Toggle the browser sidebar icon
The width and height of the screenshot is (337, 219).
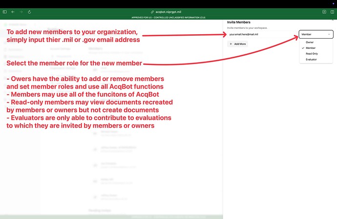pos(5,12)
